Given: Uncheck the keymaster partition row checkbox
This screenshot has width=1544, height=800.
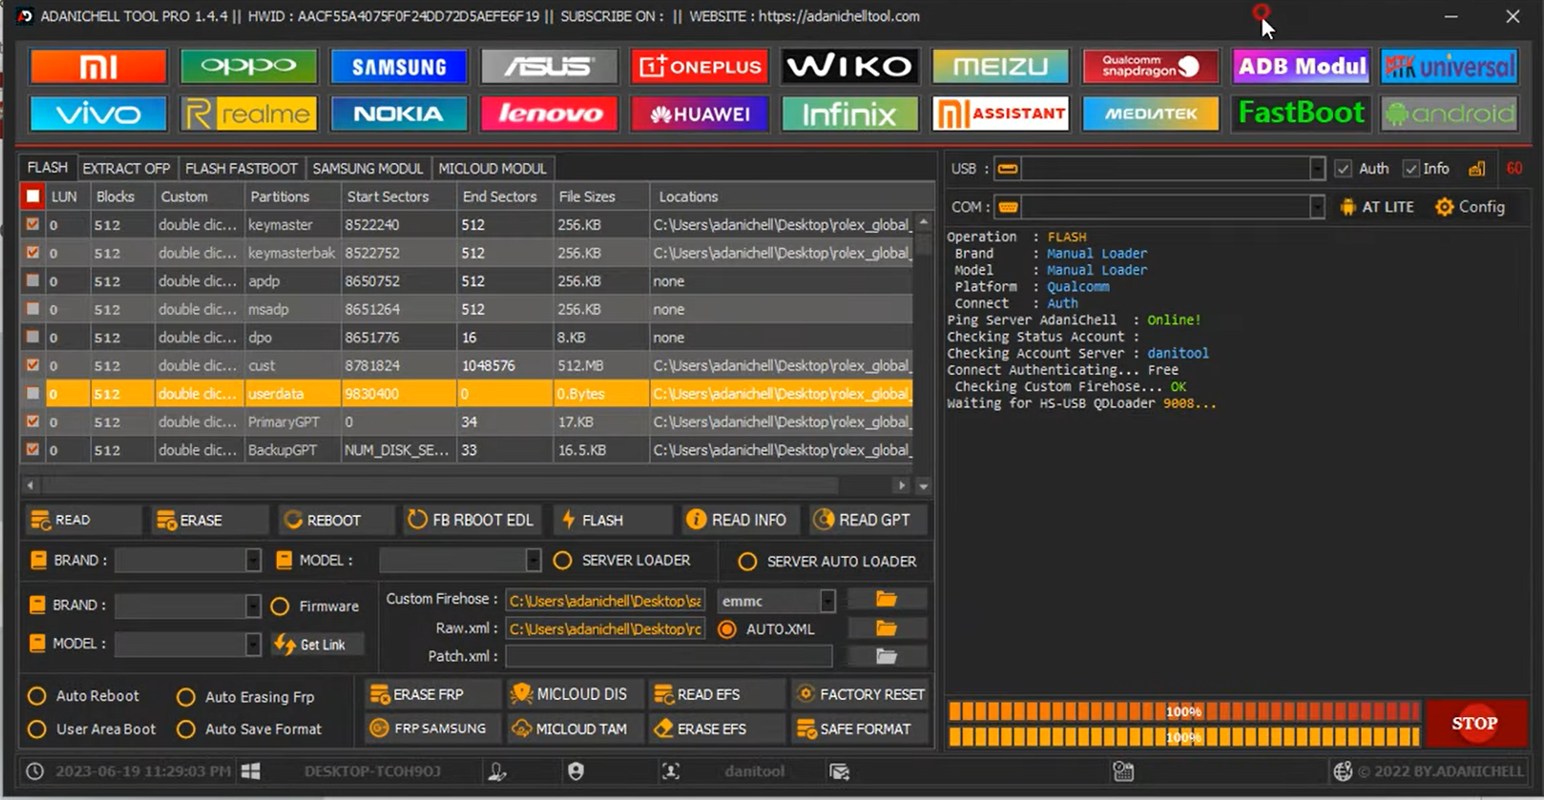Looking at the screenshot, I should click(33, 224).
